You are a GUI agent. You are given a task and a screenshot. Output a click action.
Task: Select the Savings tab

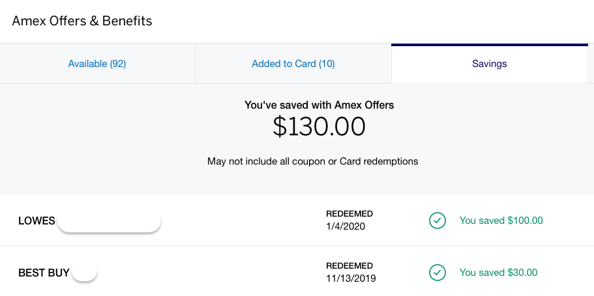click(x=490, y=64)
